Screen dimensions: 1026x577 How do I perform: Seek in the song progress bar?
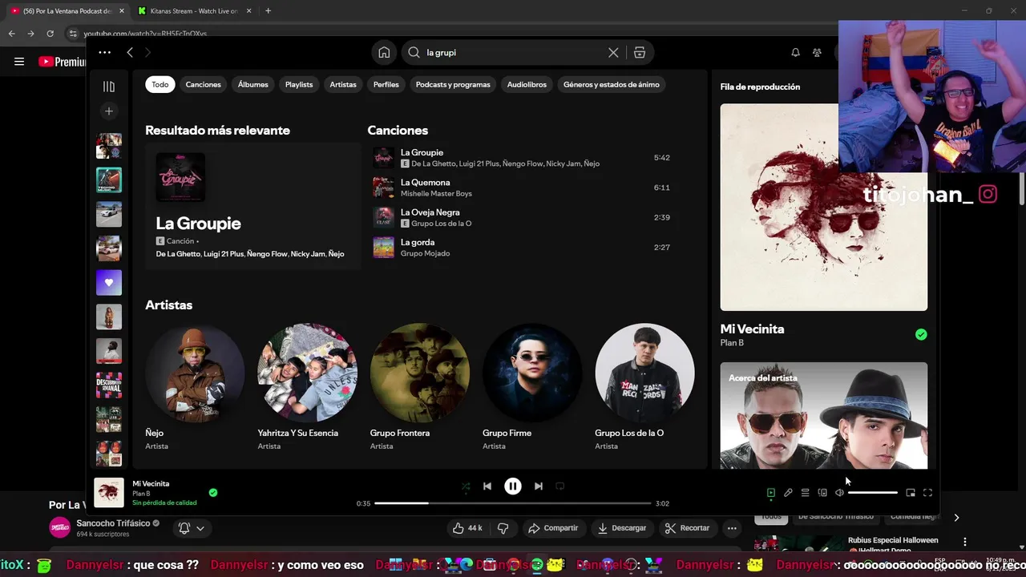click(x=512, y=503)
